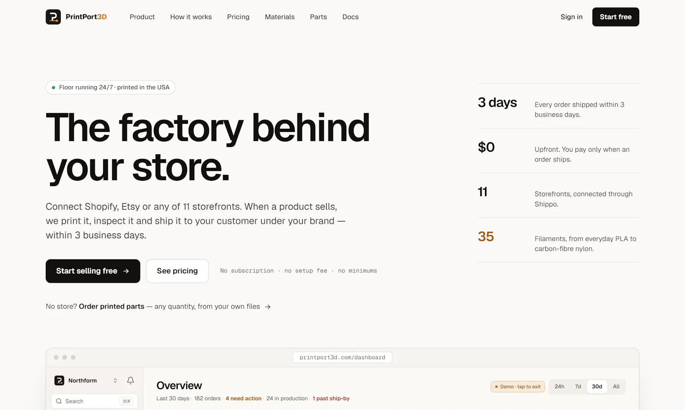Select the All time range tab
Screen dimensions: 685x410
pos(616,386)
